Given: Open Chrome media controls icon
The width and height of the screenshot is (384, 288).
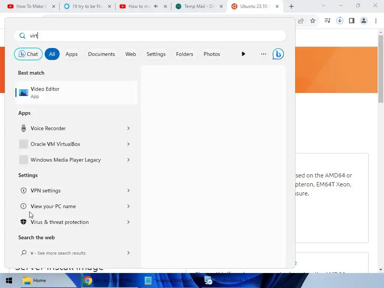Looking at the screenshot, I should (x=327, y=21).
